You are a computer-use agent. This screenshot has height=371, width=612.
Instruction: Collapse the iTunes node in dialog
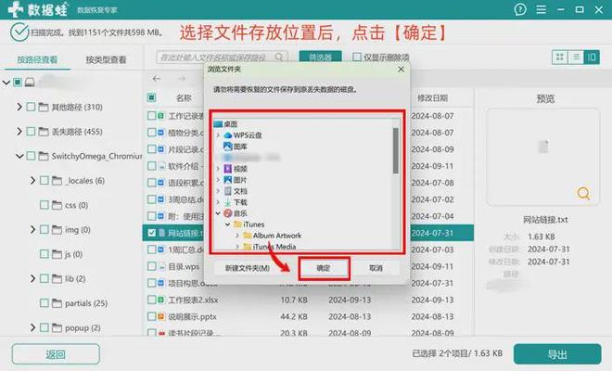[227, 224]
